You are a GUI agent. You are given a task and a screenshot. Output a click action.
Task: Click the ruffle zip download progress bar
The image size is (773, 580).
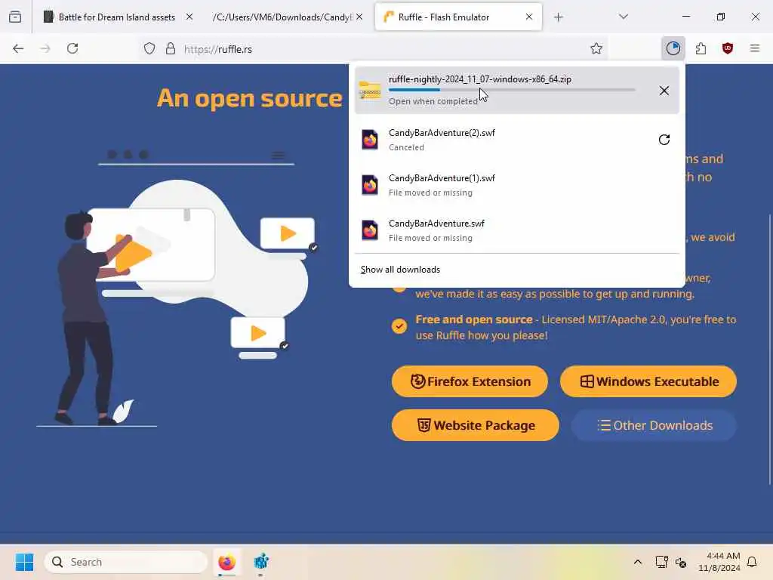pyautogui.click(x=512, y=90)
